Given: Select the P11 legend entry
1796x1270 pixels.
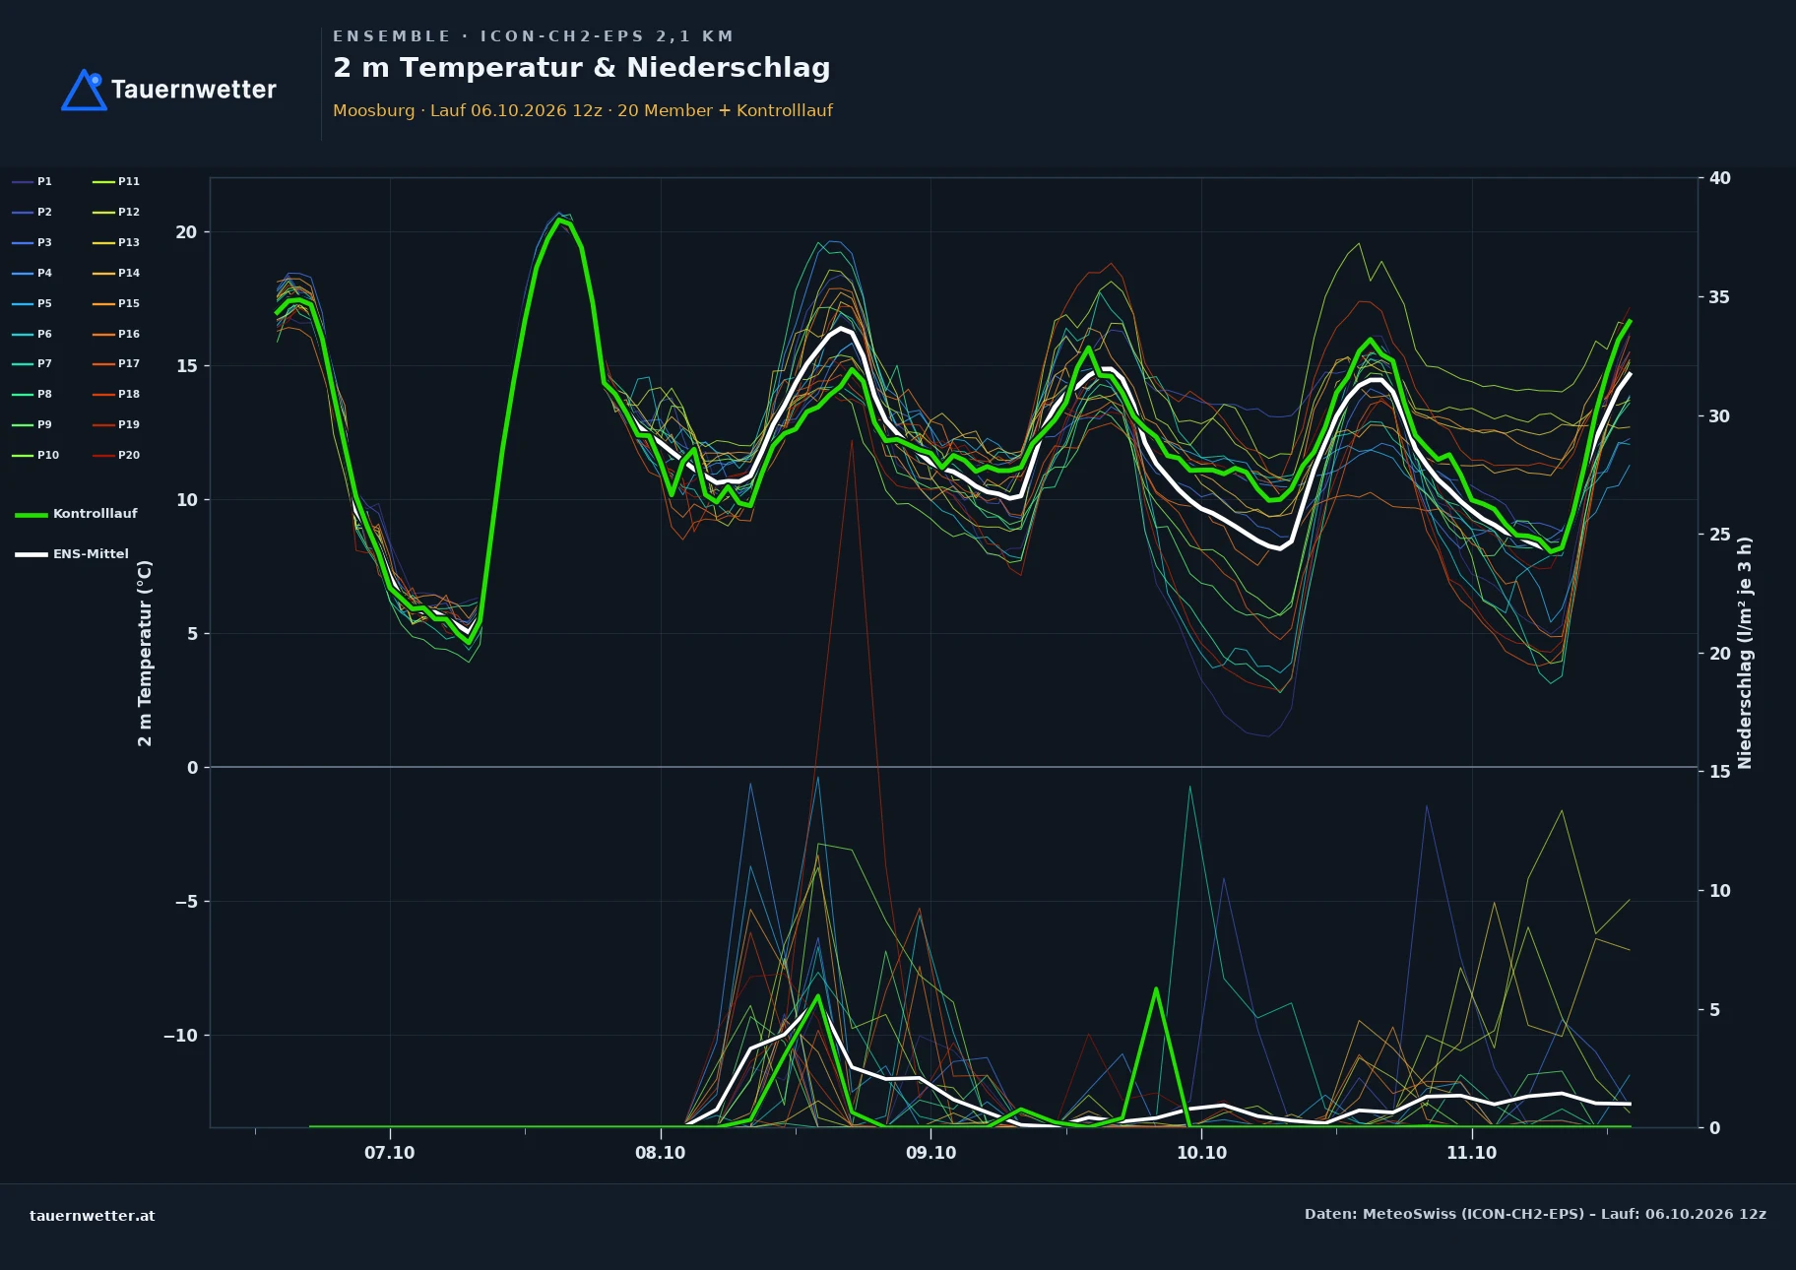Looking at the screenshot, I should click(x=116, y=181).
